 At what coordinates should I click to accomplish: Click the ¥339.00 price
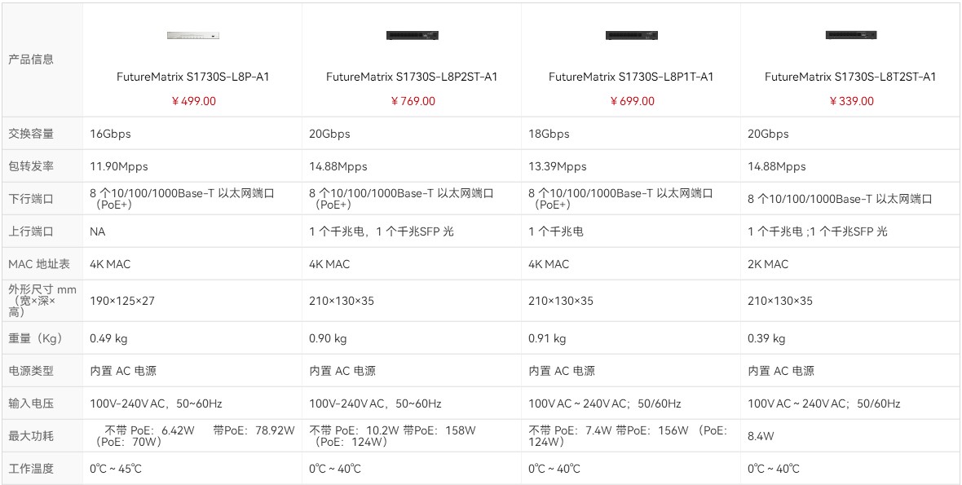(851, 101)
